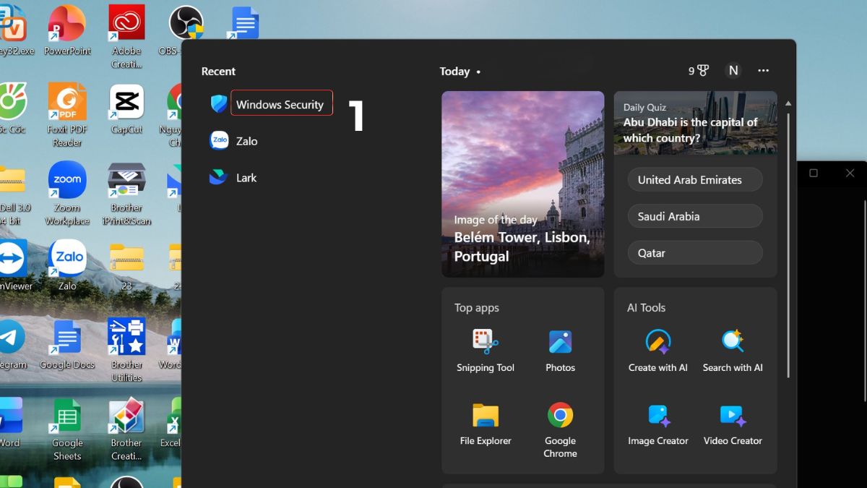Click the Daily Quiz question header
Viewport: 867px width, 488px height.
click(x=696, y=123)
